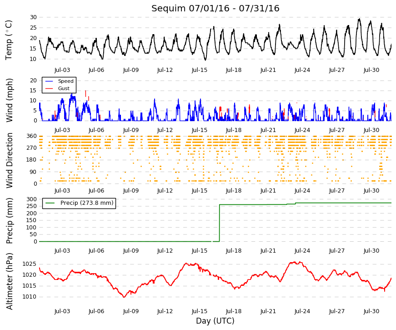
Task: Click the Wind (mph) axis label
Action: click(9, 100)
